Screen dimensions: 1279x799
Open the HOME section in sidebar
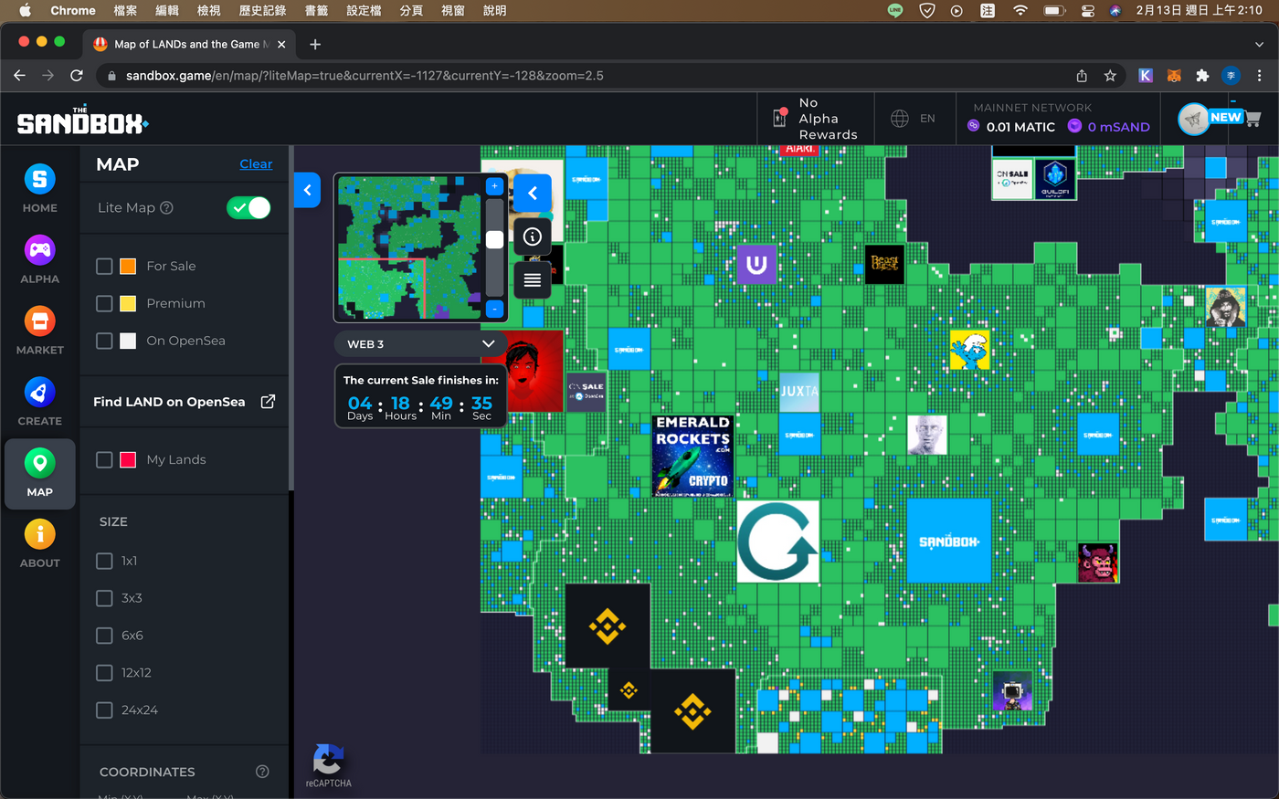(39, 189)
